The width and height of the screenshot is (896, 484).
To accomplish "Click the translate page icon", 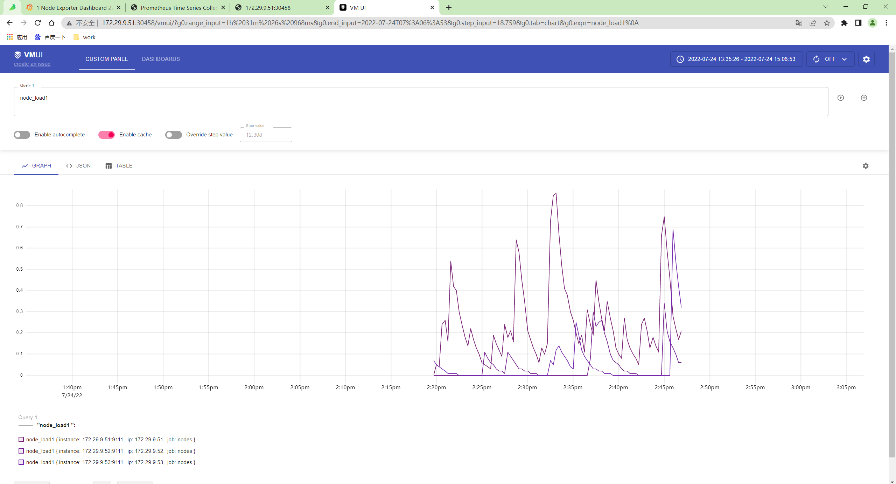I will point(799,23).
